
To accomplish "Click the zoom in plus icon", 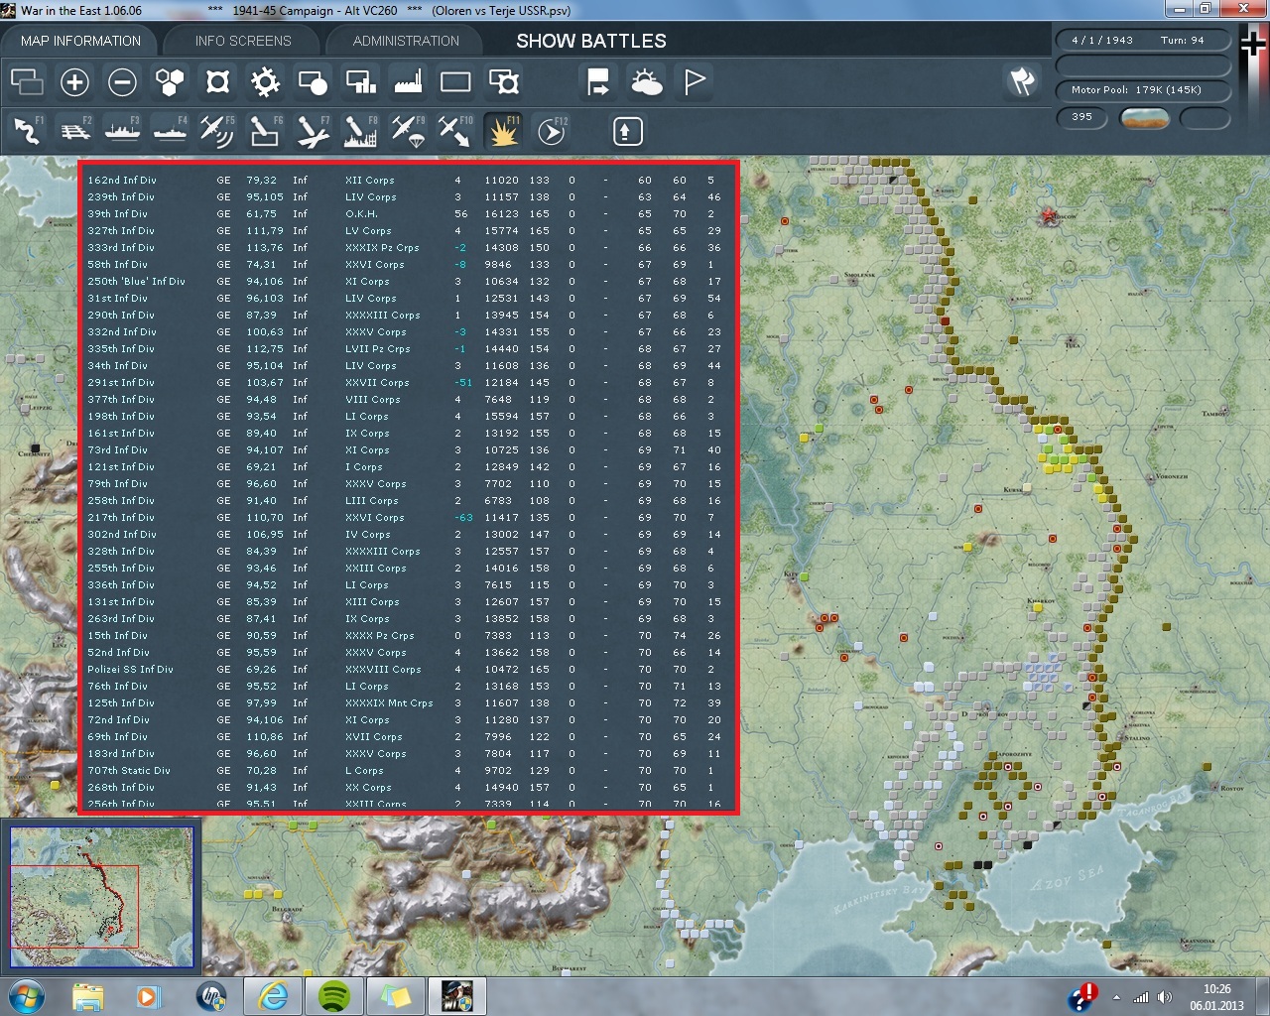I will coord(74,82).
